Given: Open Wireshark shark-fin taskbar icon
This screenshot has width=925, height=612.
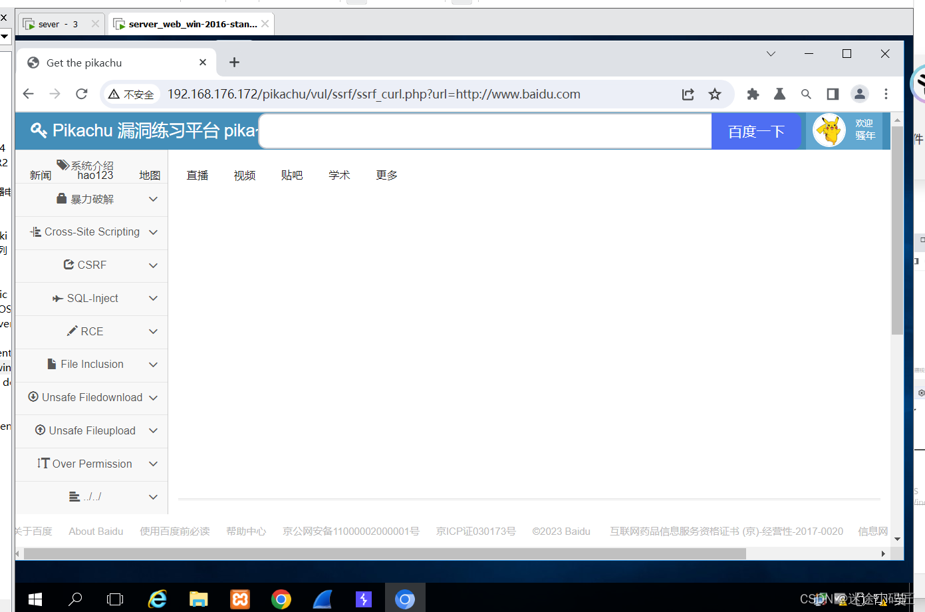Looking at the screenshot, I should coord(323,599).
